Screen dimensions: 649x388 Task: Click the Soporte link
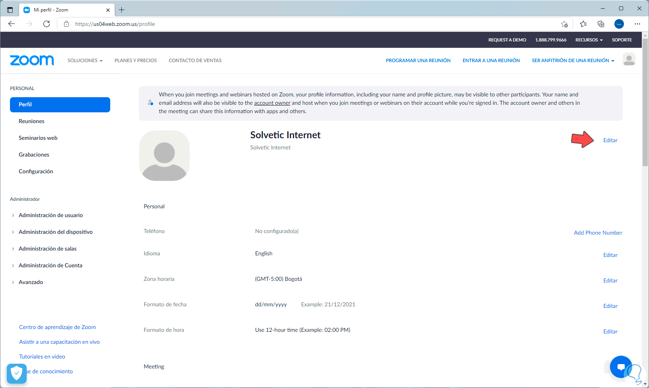coord(622,40)
